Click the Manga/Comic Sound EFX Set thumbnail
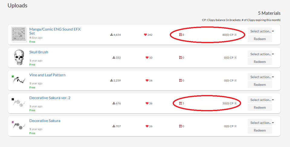 click(x=19, y=34)
